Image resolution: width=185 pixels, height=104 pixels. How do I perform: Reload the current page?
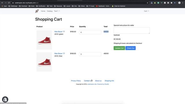click(9, 3)
